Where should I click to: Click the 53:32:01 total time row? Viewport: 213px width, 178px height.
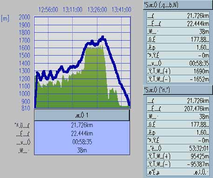(x=178, y=148)
